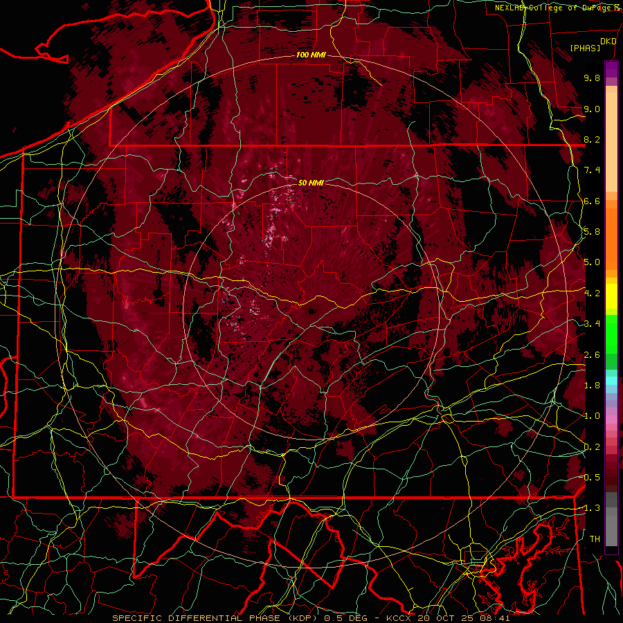Click the 2.6 value on color scale
623x623 pixels.
[592, 355]
